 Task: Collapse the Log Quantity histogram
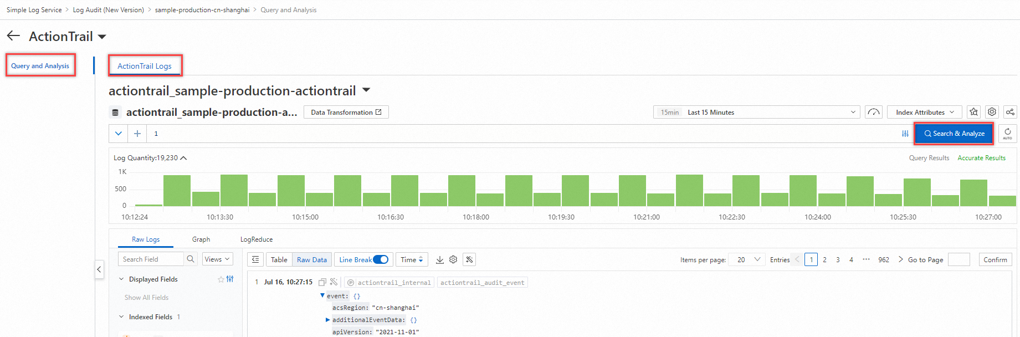[x=184, y=158]
